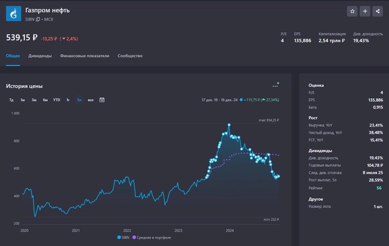Viewport: 389px width, 246px height.
Task: Add Газпром нефть to favorites with star icon
Action: click(x=352, y=11)
